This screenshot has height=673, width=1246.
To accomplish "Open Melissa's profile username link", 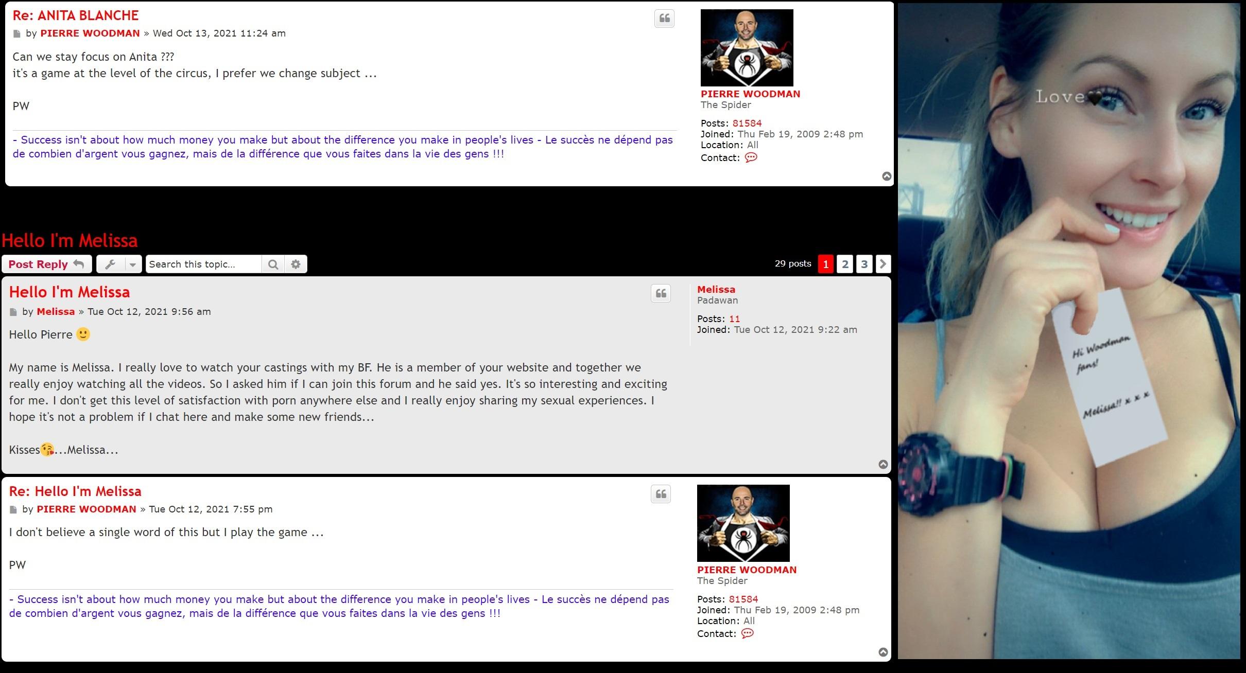I will (x=716, y=289).
